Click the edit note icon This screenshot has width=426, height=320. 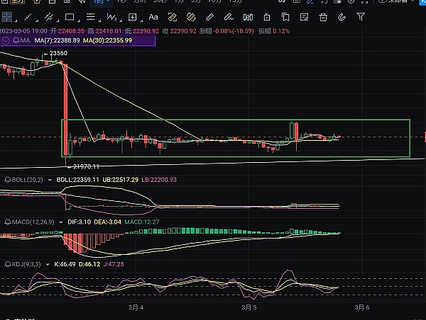coord(305,17)
